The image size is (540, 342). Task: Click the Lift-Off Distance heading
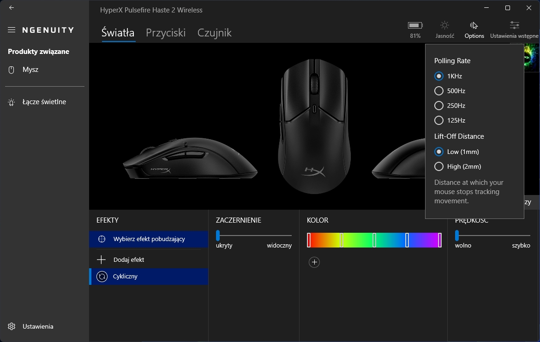(459, 136)
